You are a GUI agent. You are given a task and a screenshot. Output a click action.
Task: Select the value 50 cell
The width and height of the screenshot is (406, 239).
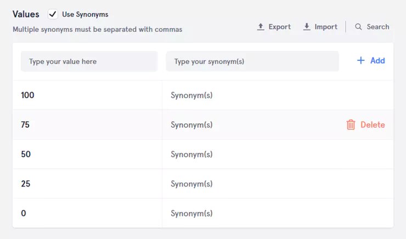[26, 155]
